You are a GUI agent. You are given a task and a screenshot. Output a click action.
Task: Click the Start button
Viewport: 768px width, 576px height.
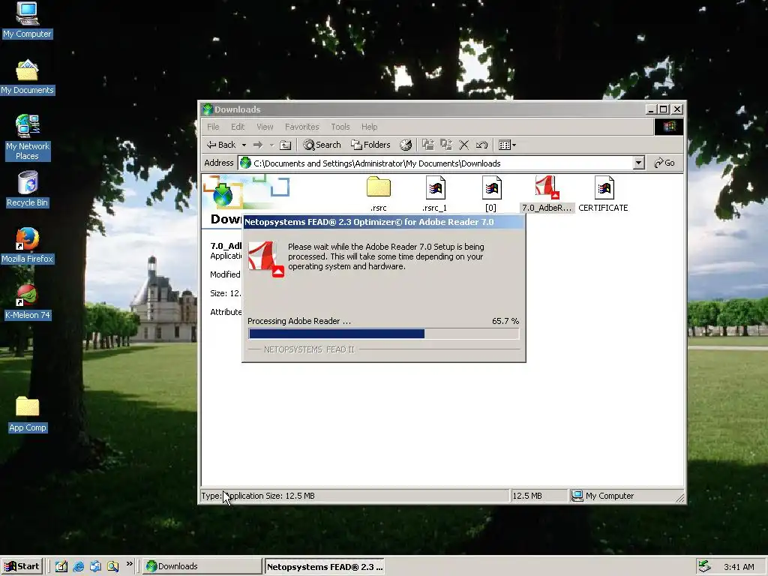coord(22,566)
